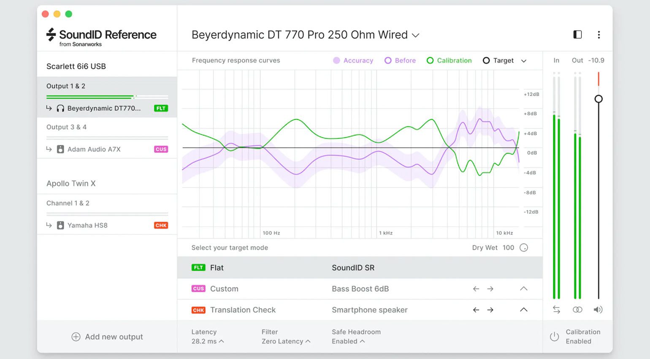The height and width of the screenshot is (359, 650).
Task: Select the Scarlett 6i6 USB device
Action: (76, 66)
